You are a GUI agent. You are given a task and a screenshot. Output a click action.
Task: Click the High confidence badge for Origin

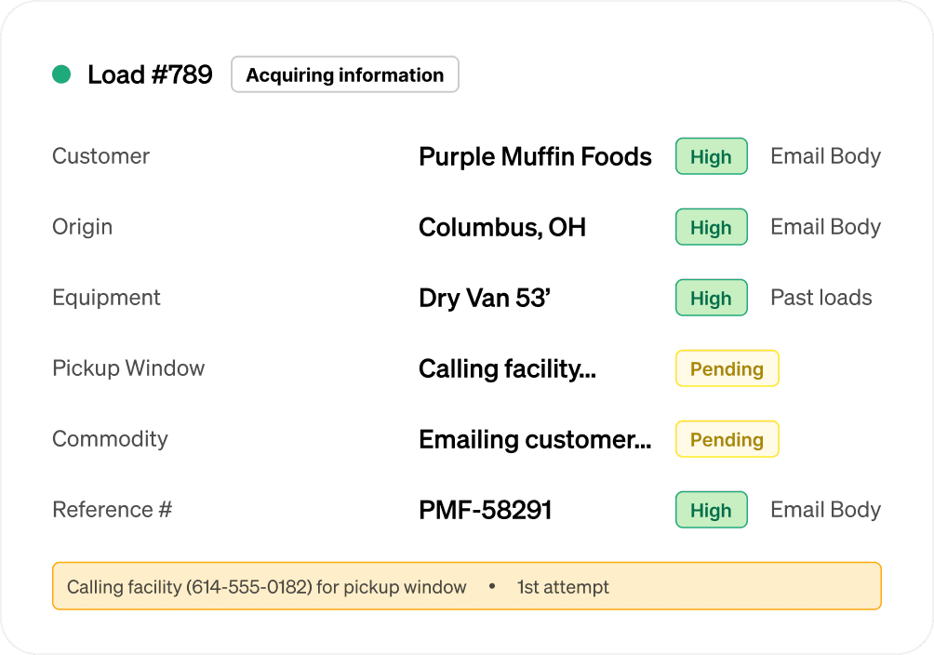point(711,228)
